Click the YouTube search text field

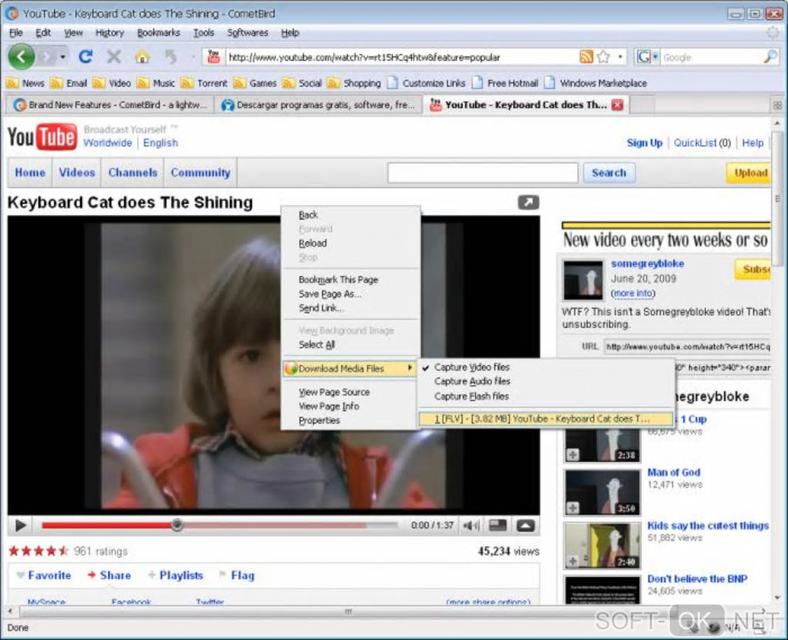tap(482, 172)
